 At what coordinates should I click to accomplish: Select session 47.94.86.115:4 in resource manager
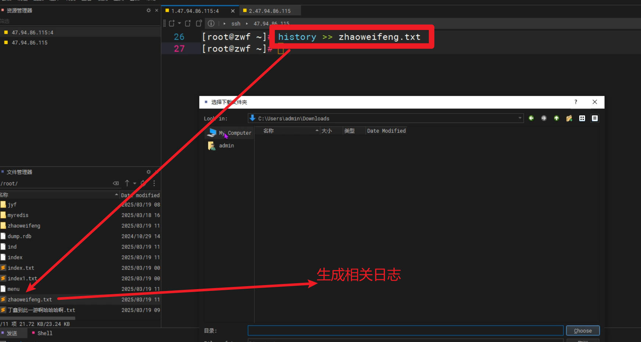80,32
